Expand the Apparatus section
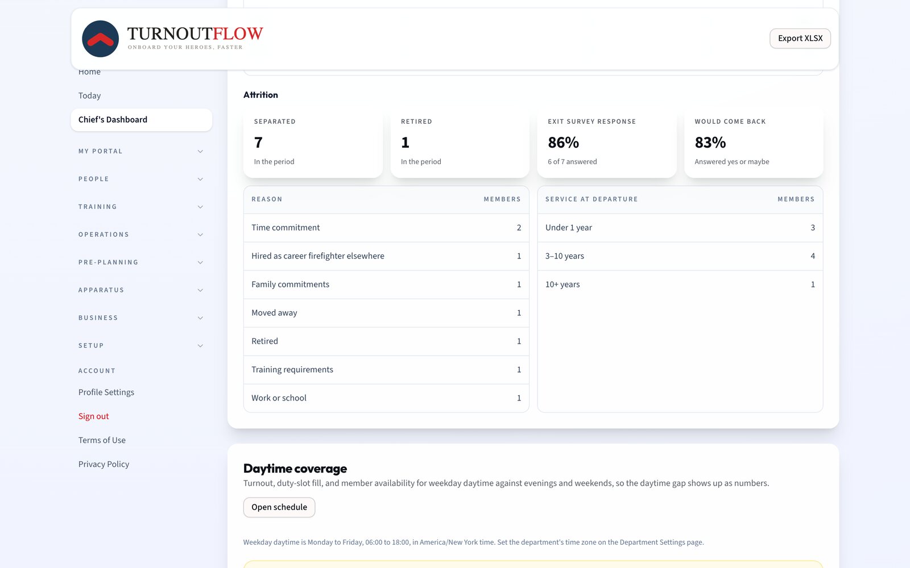910x568 pixels. pos(141,290)
